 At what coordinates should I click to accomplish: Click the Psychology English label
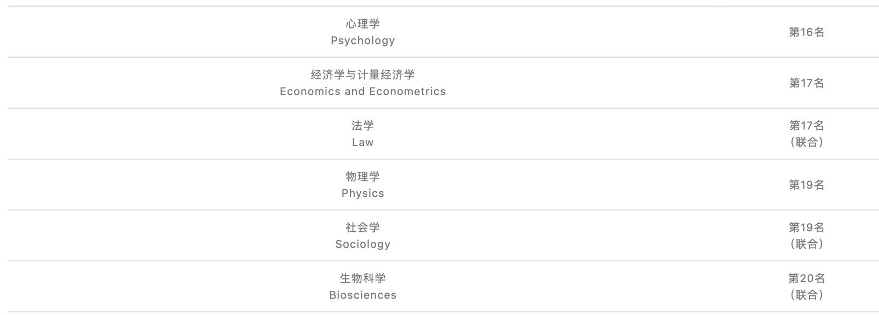coord(362,40)
